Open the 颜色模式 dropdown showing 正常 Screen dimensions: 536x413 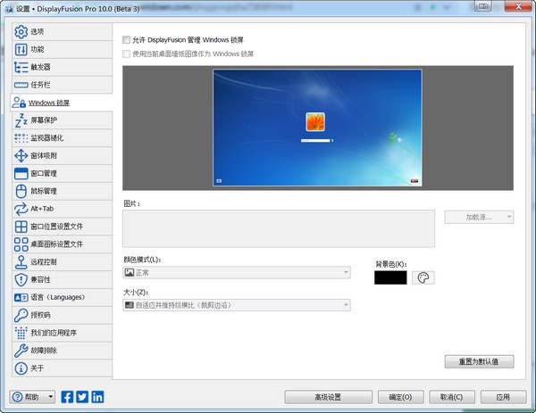click(x=237, y=272)
